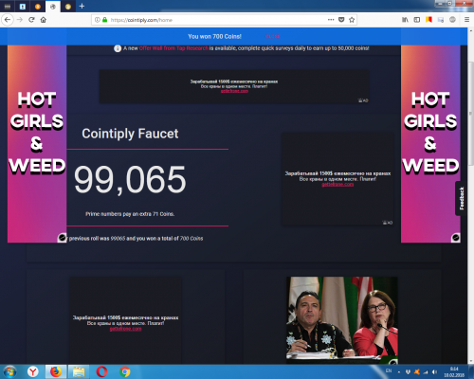Screen dimensions: 474x379
Task: Open a new browser tab
Action: 82,6
